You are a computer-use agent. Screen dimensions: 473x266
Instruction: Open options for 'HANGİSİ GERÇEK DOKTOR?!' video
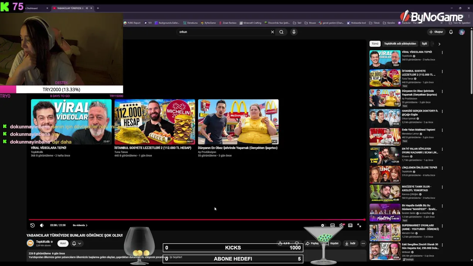[x=442, y=111]
